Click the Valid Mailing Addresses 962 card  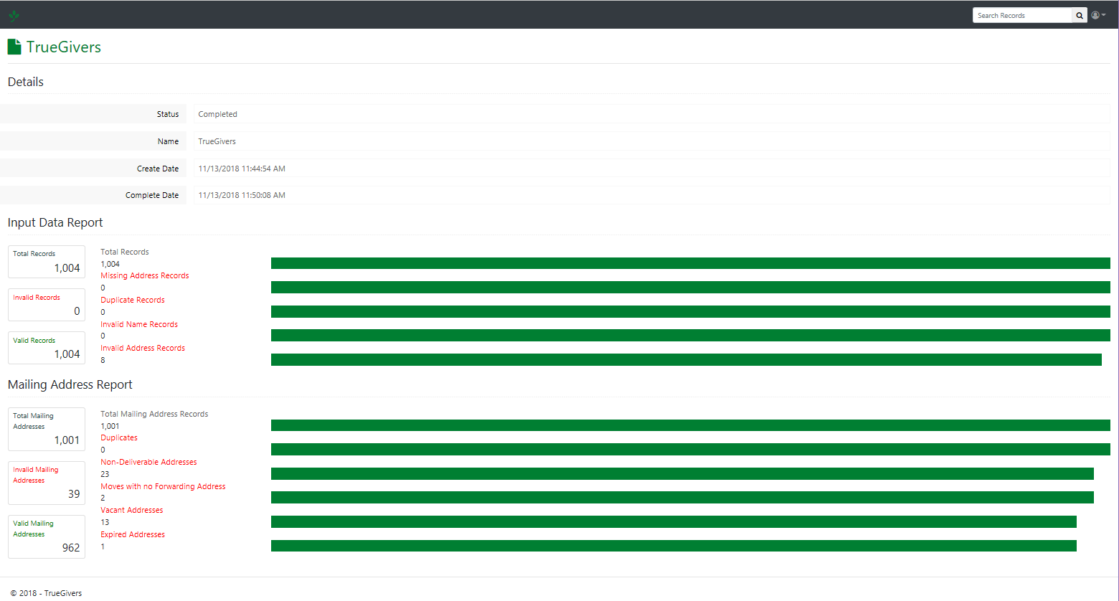pos(47,536)
